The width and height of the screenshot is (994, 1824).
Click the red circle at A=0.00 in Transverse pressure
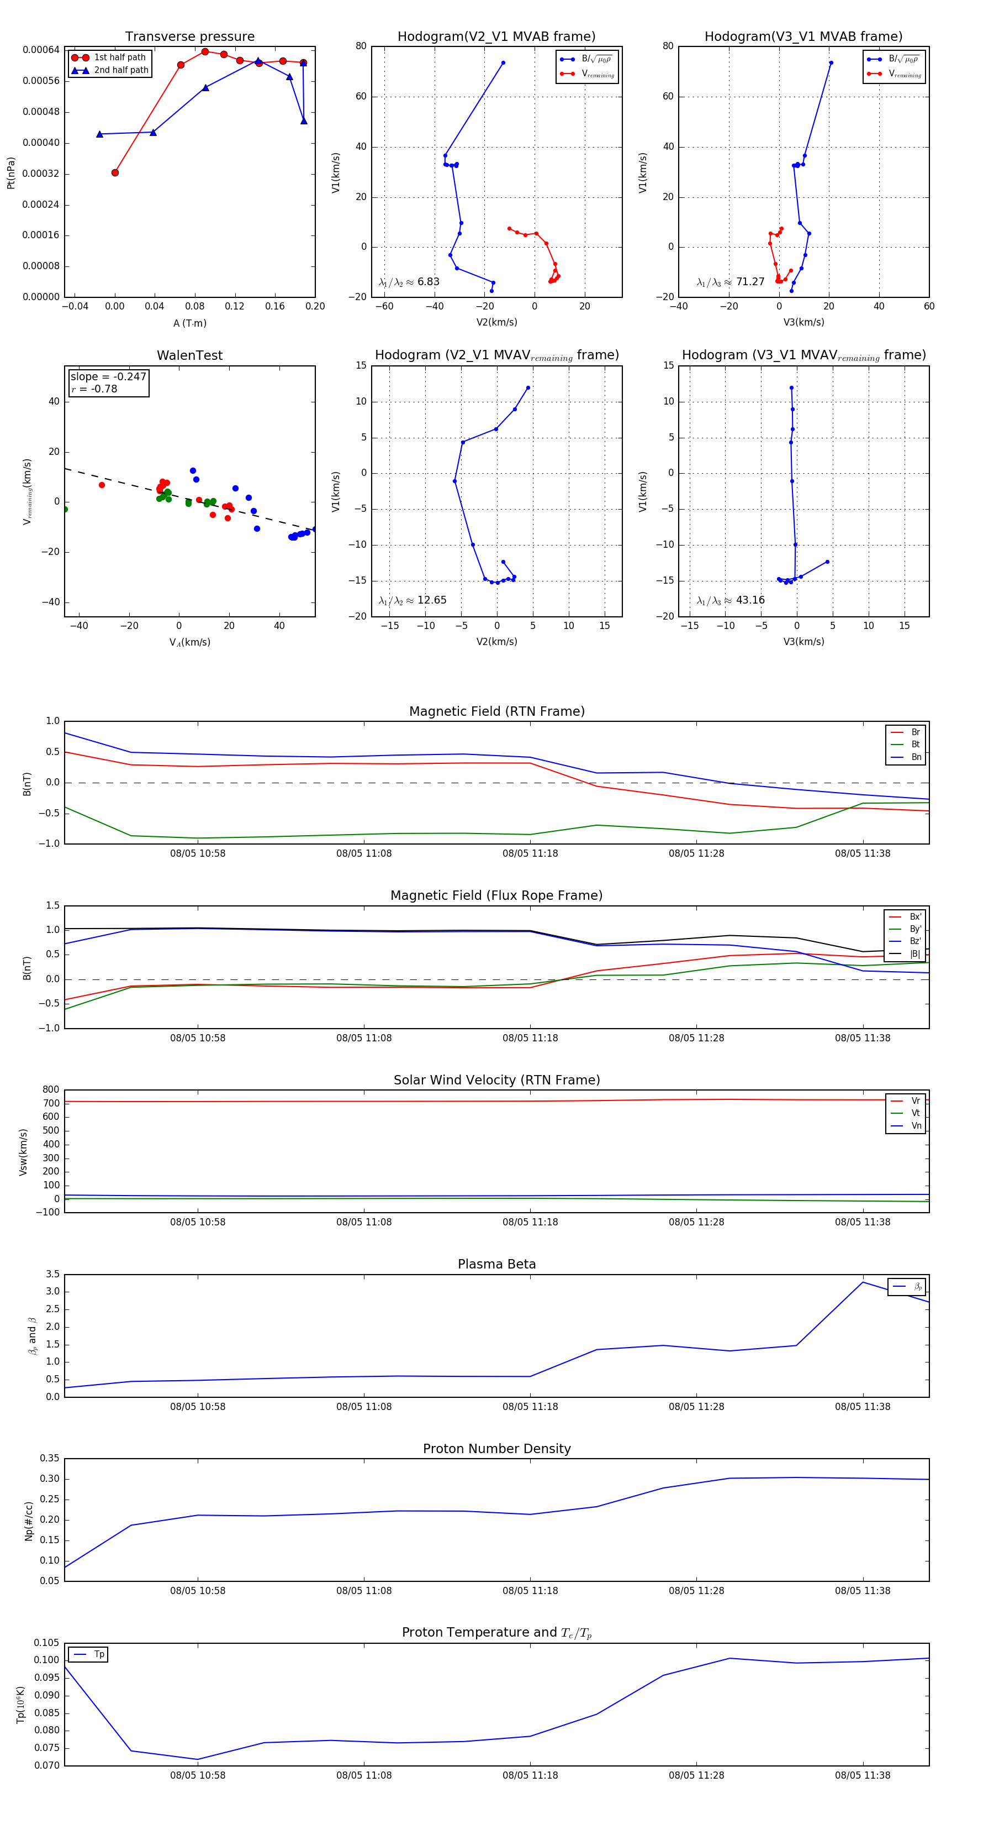coord(115,173)
